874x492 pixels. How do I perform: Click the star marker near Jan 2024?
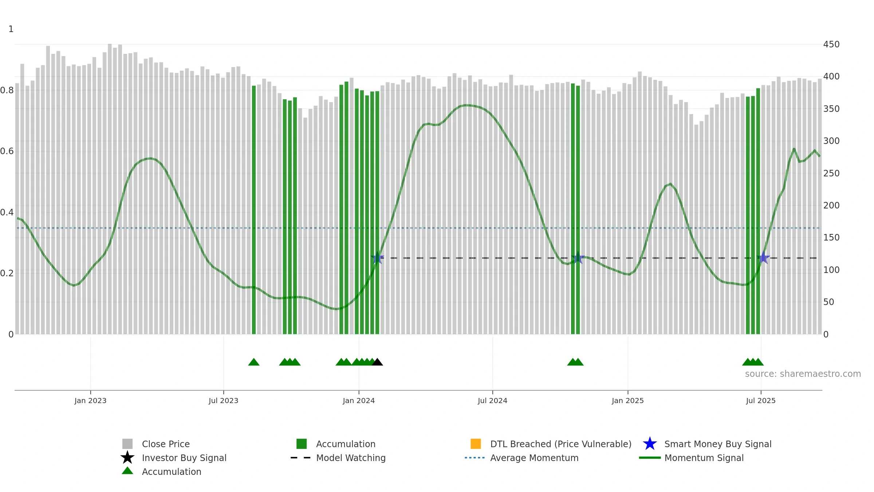coord(377,258)
